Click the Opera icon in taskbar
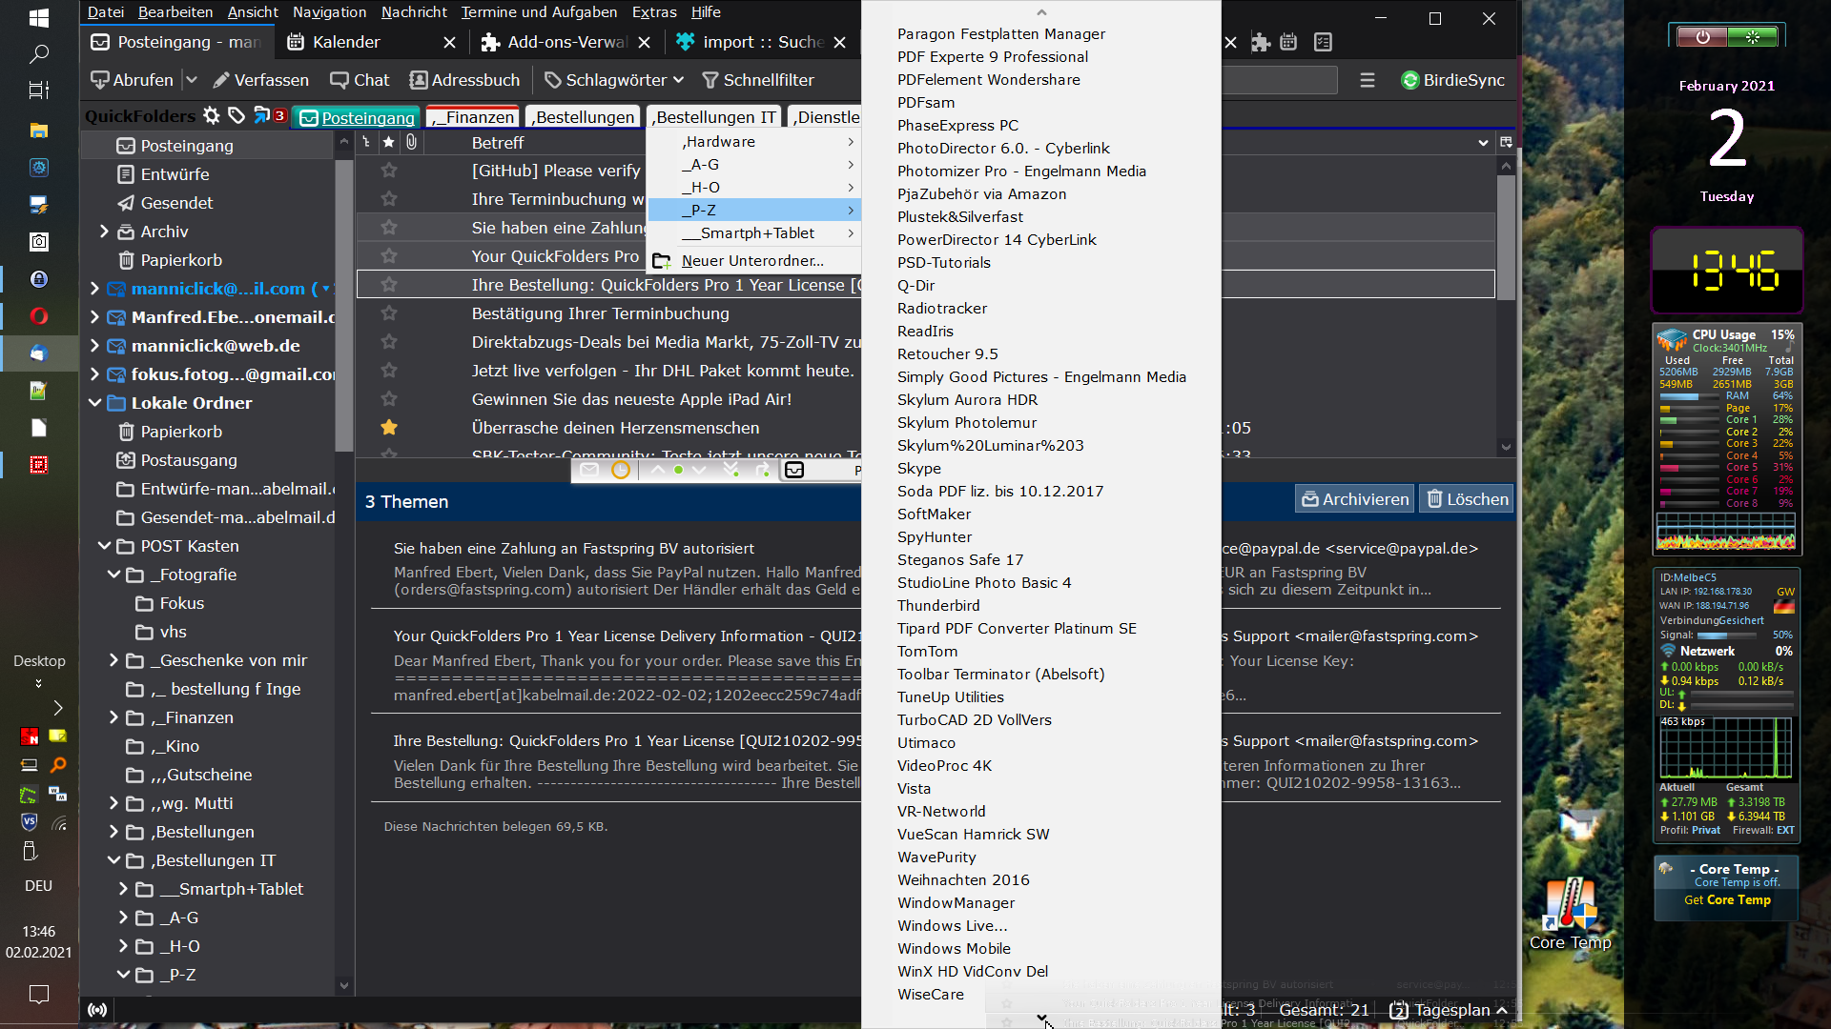 pos(39,316)
